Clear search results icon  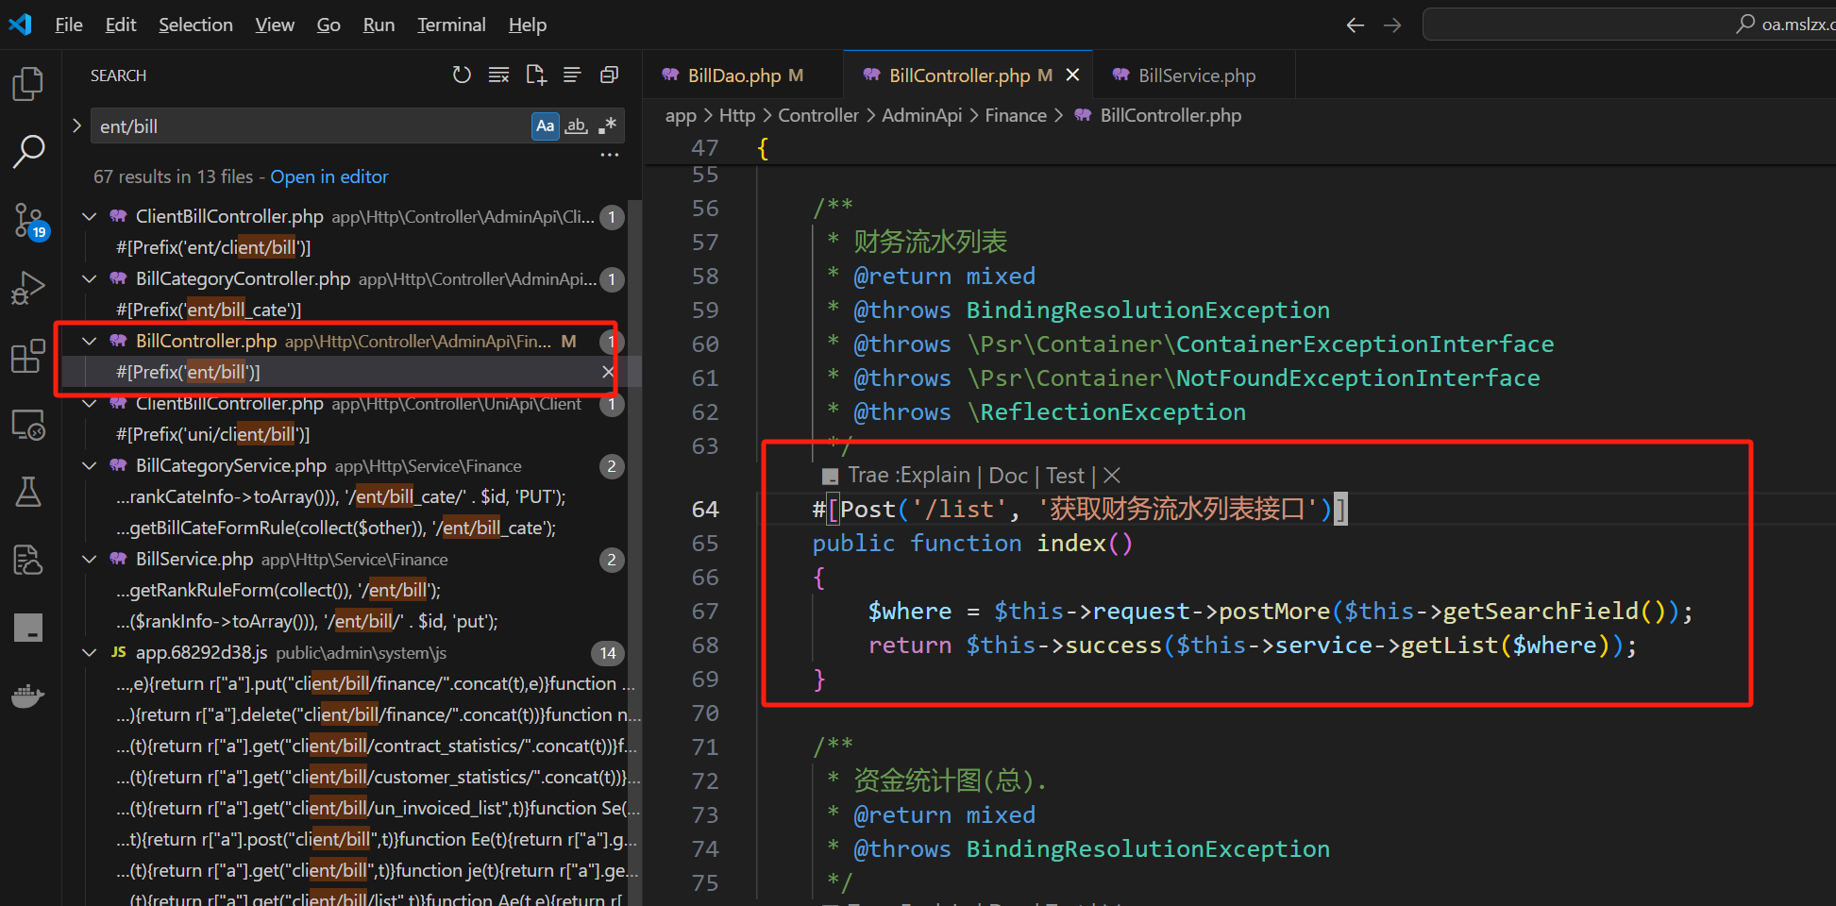coord(498,75)
